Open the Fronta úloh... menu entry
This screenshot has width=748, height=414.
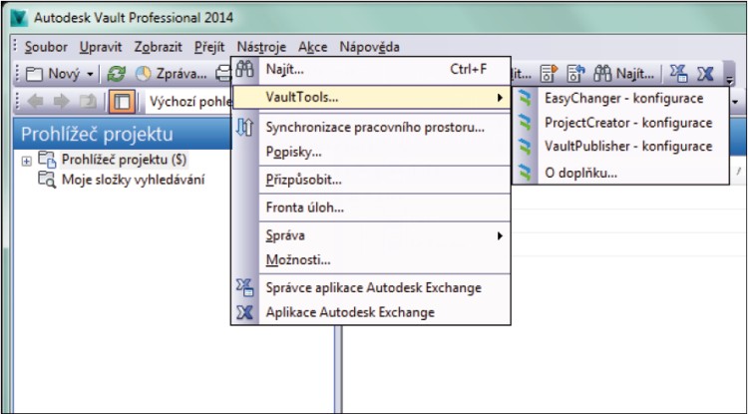click(x=304, y=207)
